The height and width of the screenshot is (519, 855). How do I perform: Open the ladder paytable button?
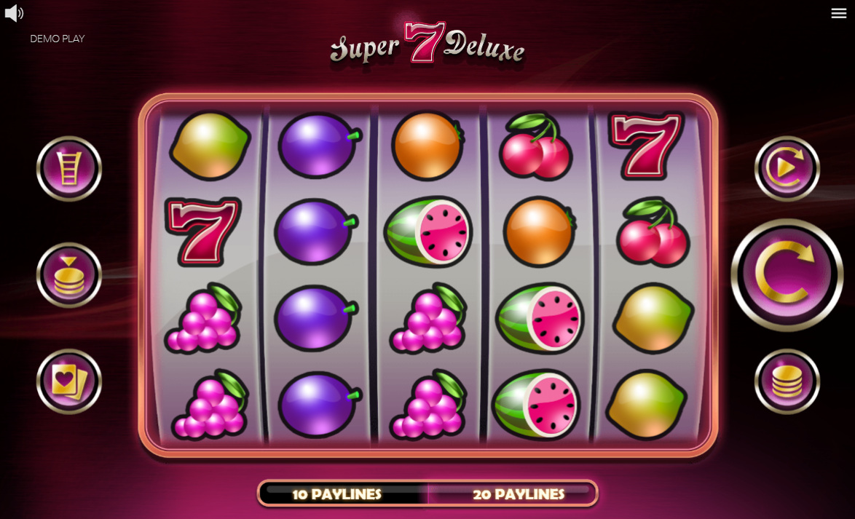point(69,168)
